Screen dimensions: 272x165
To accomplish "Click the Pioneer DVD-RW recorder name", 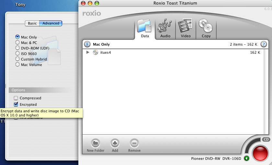I will coord(216,159).
